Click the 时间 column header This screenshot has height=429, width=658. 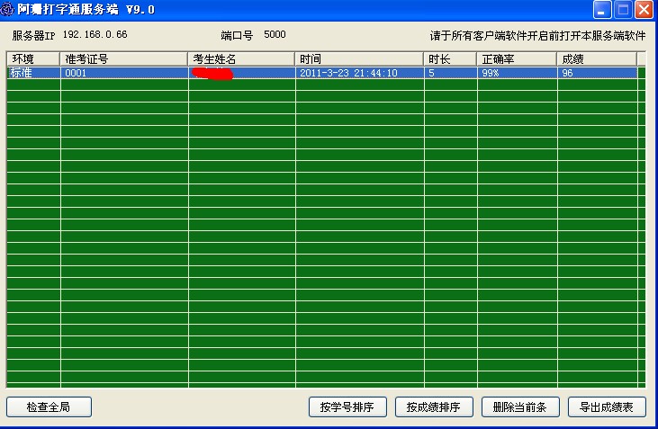click(359, 59)
